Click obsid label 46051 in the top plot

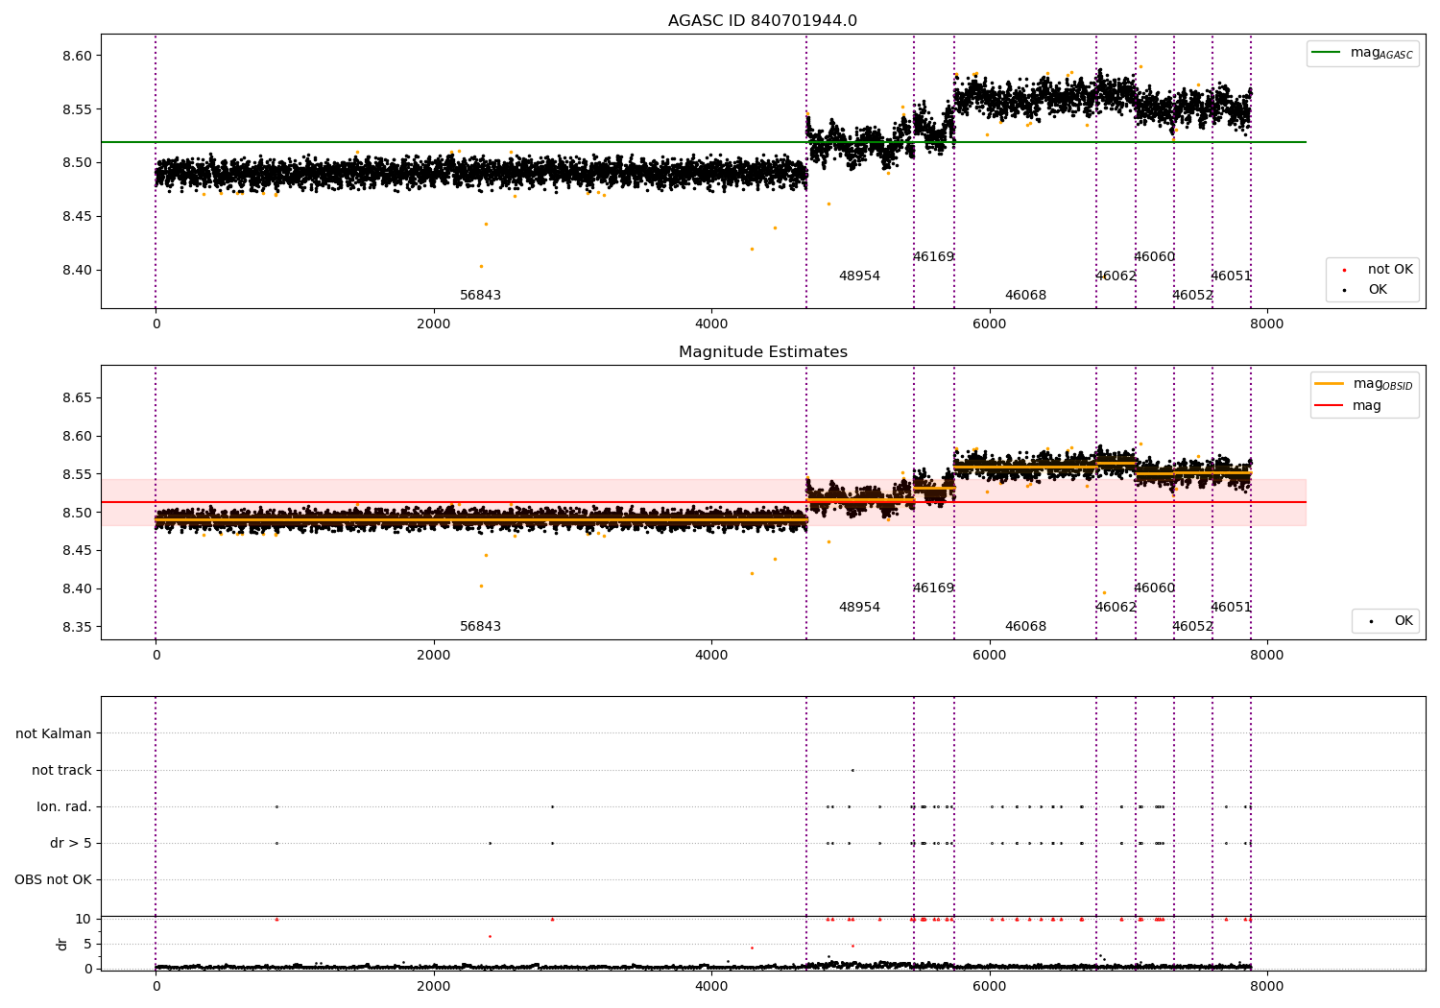tap(1231, 276)
